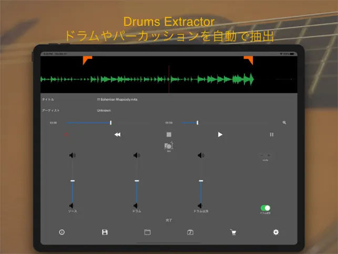
Task: Click the magnifier zoom icon
Action: pos(284,123)
